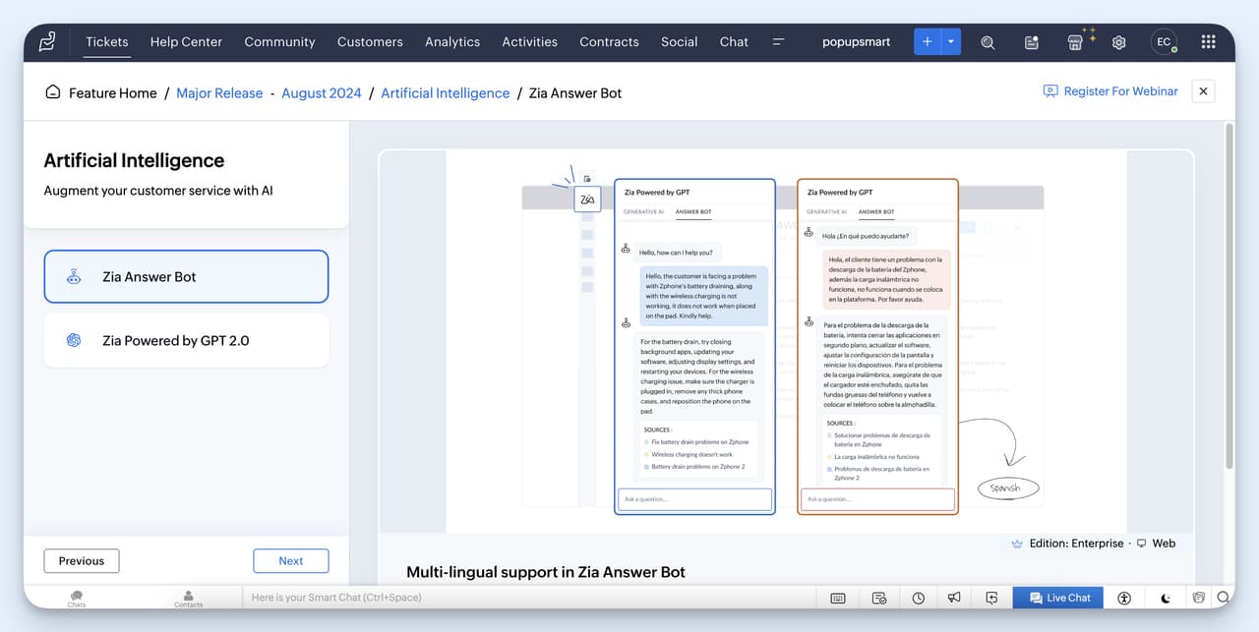Open the Chat tab
1259x632 pixels.
tap(734, 42)
